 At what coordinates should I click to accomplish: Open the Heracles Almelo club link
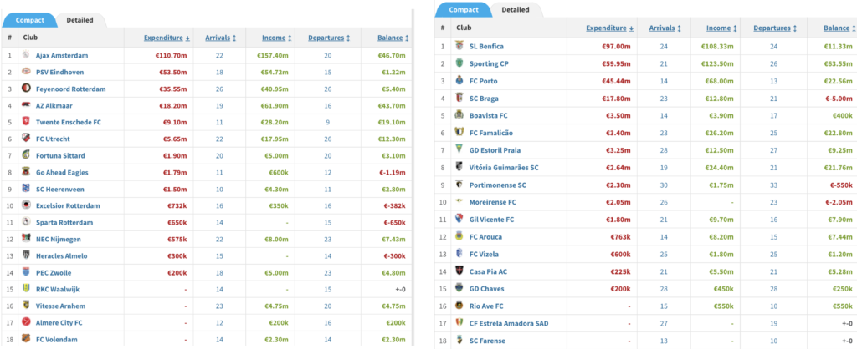coord(61,255)
